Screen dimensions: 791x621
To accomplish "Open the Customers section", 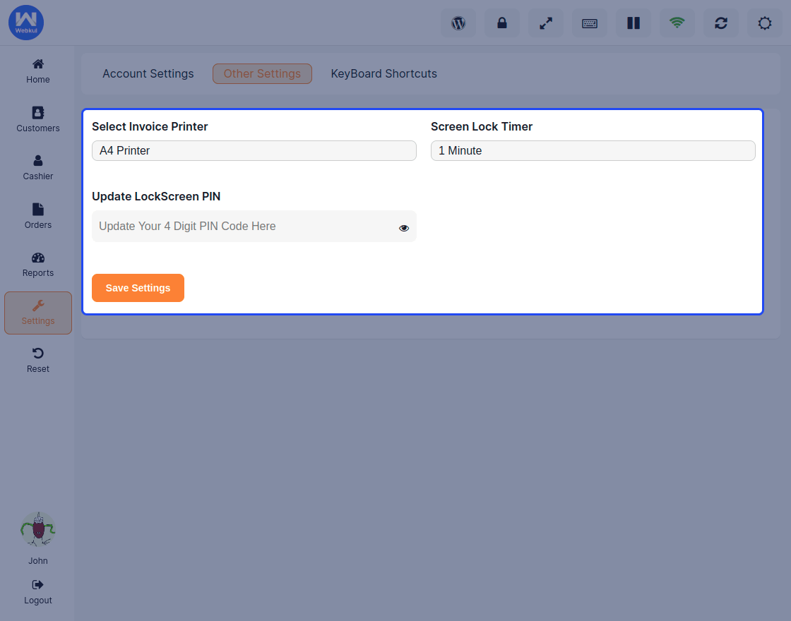I will click(38, 120).
